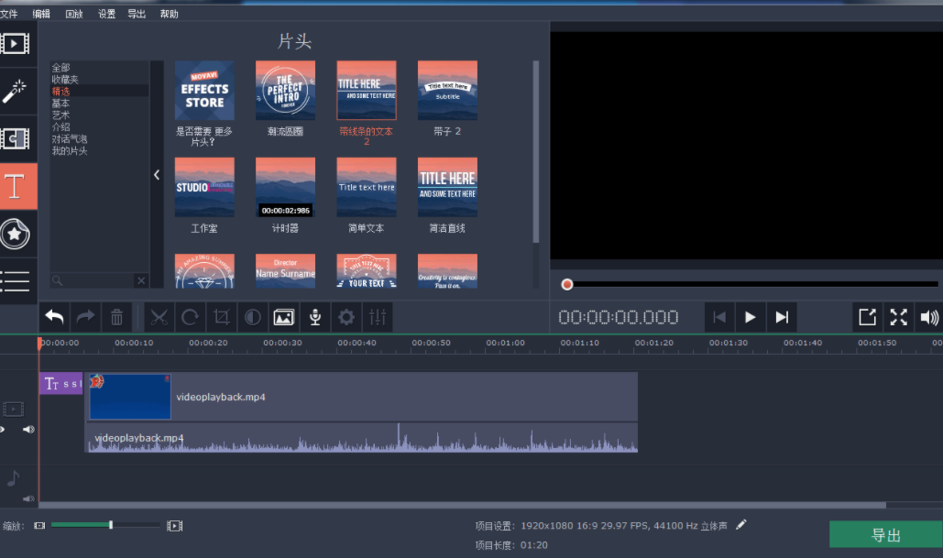Image resolution: width=943 pixels, height=558 pixels.
Task: Click the titles search input field
Action: click(x=93, y=280)
